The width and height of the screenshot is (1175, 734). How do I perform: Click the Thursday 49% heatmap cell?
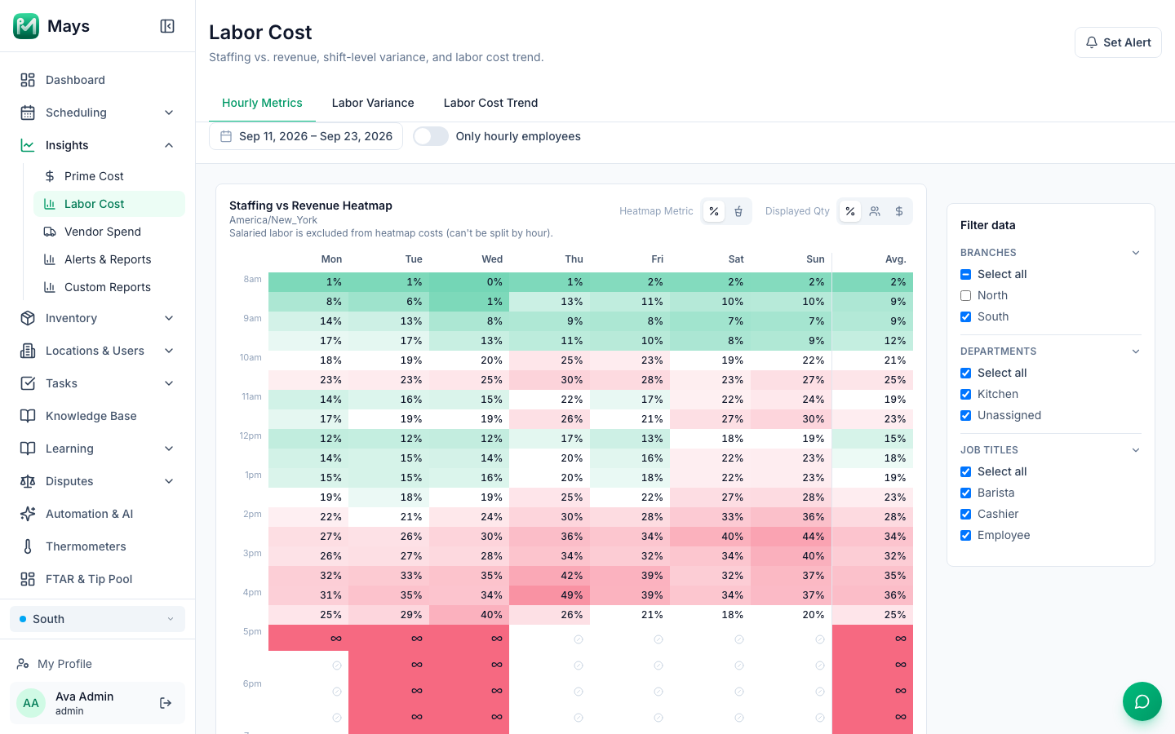point(549,595)
